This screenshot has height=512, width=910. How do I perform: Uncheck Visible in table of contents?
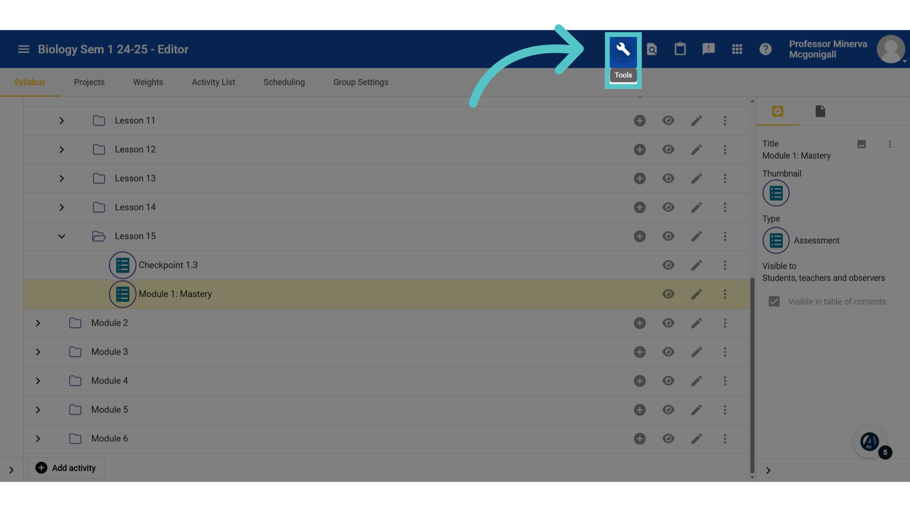[x=774, y=302]
